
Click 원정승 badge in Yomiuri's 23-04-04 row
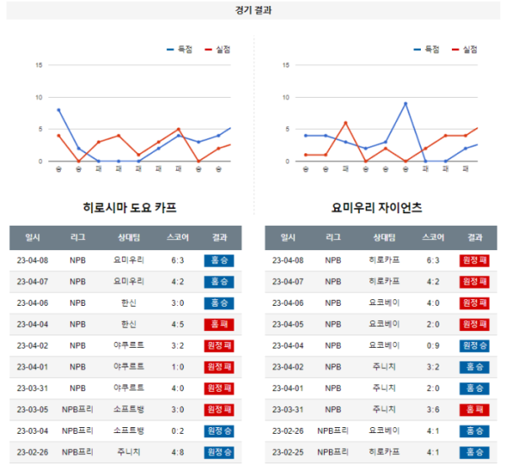(x=474, y=345)
